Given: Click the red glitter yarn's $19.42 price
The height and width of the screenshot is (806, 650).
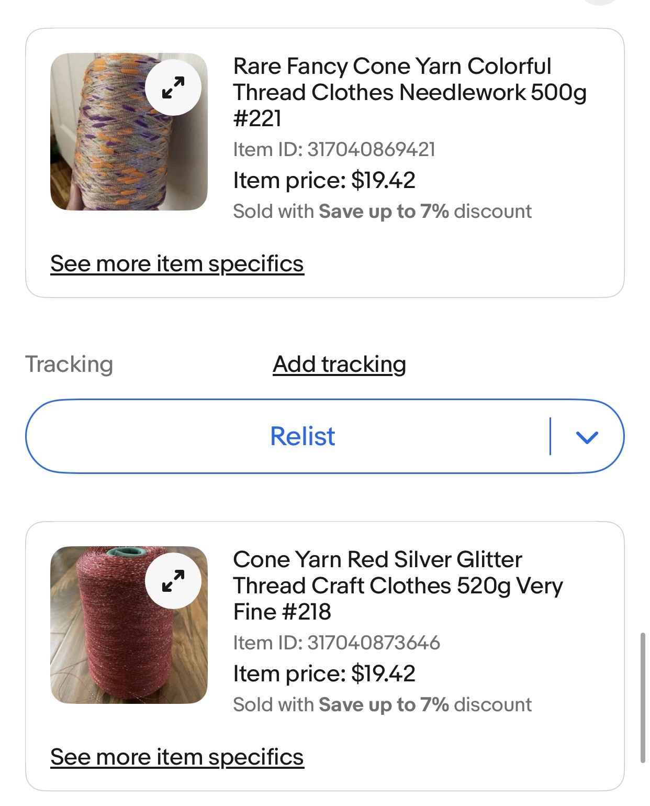Looking at the screenshot, I should tap(383, 674).
